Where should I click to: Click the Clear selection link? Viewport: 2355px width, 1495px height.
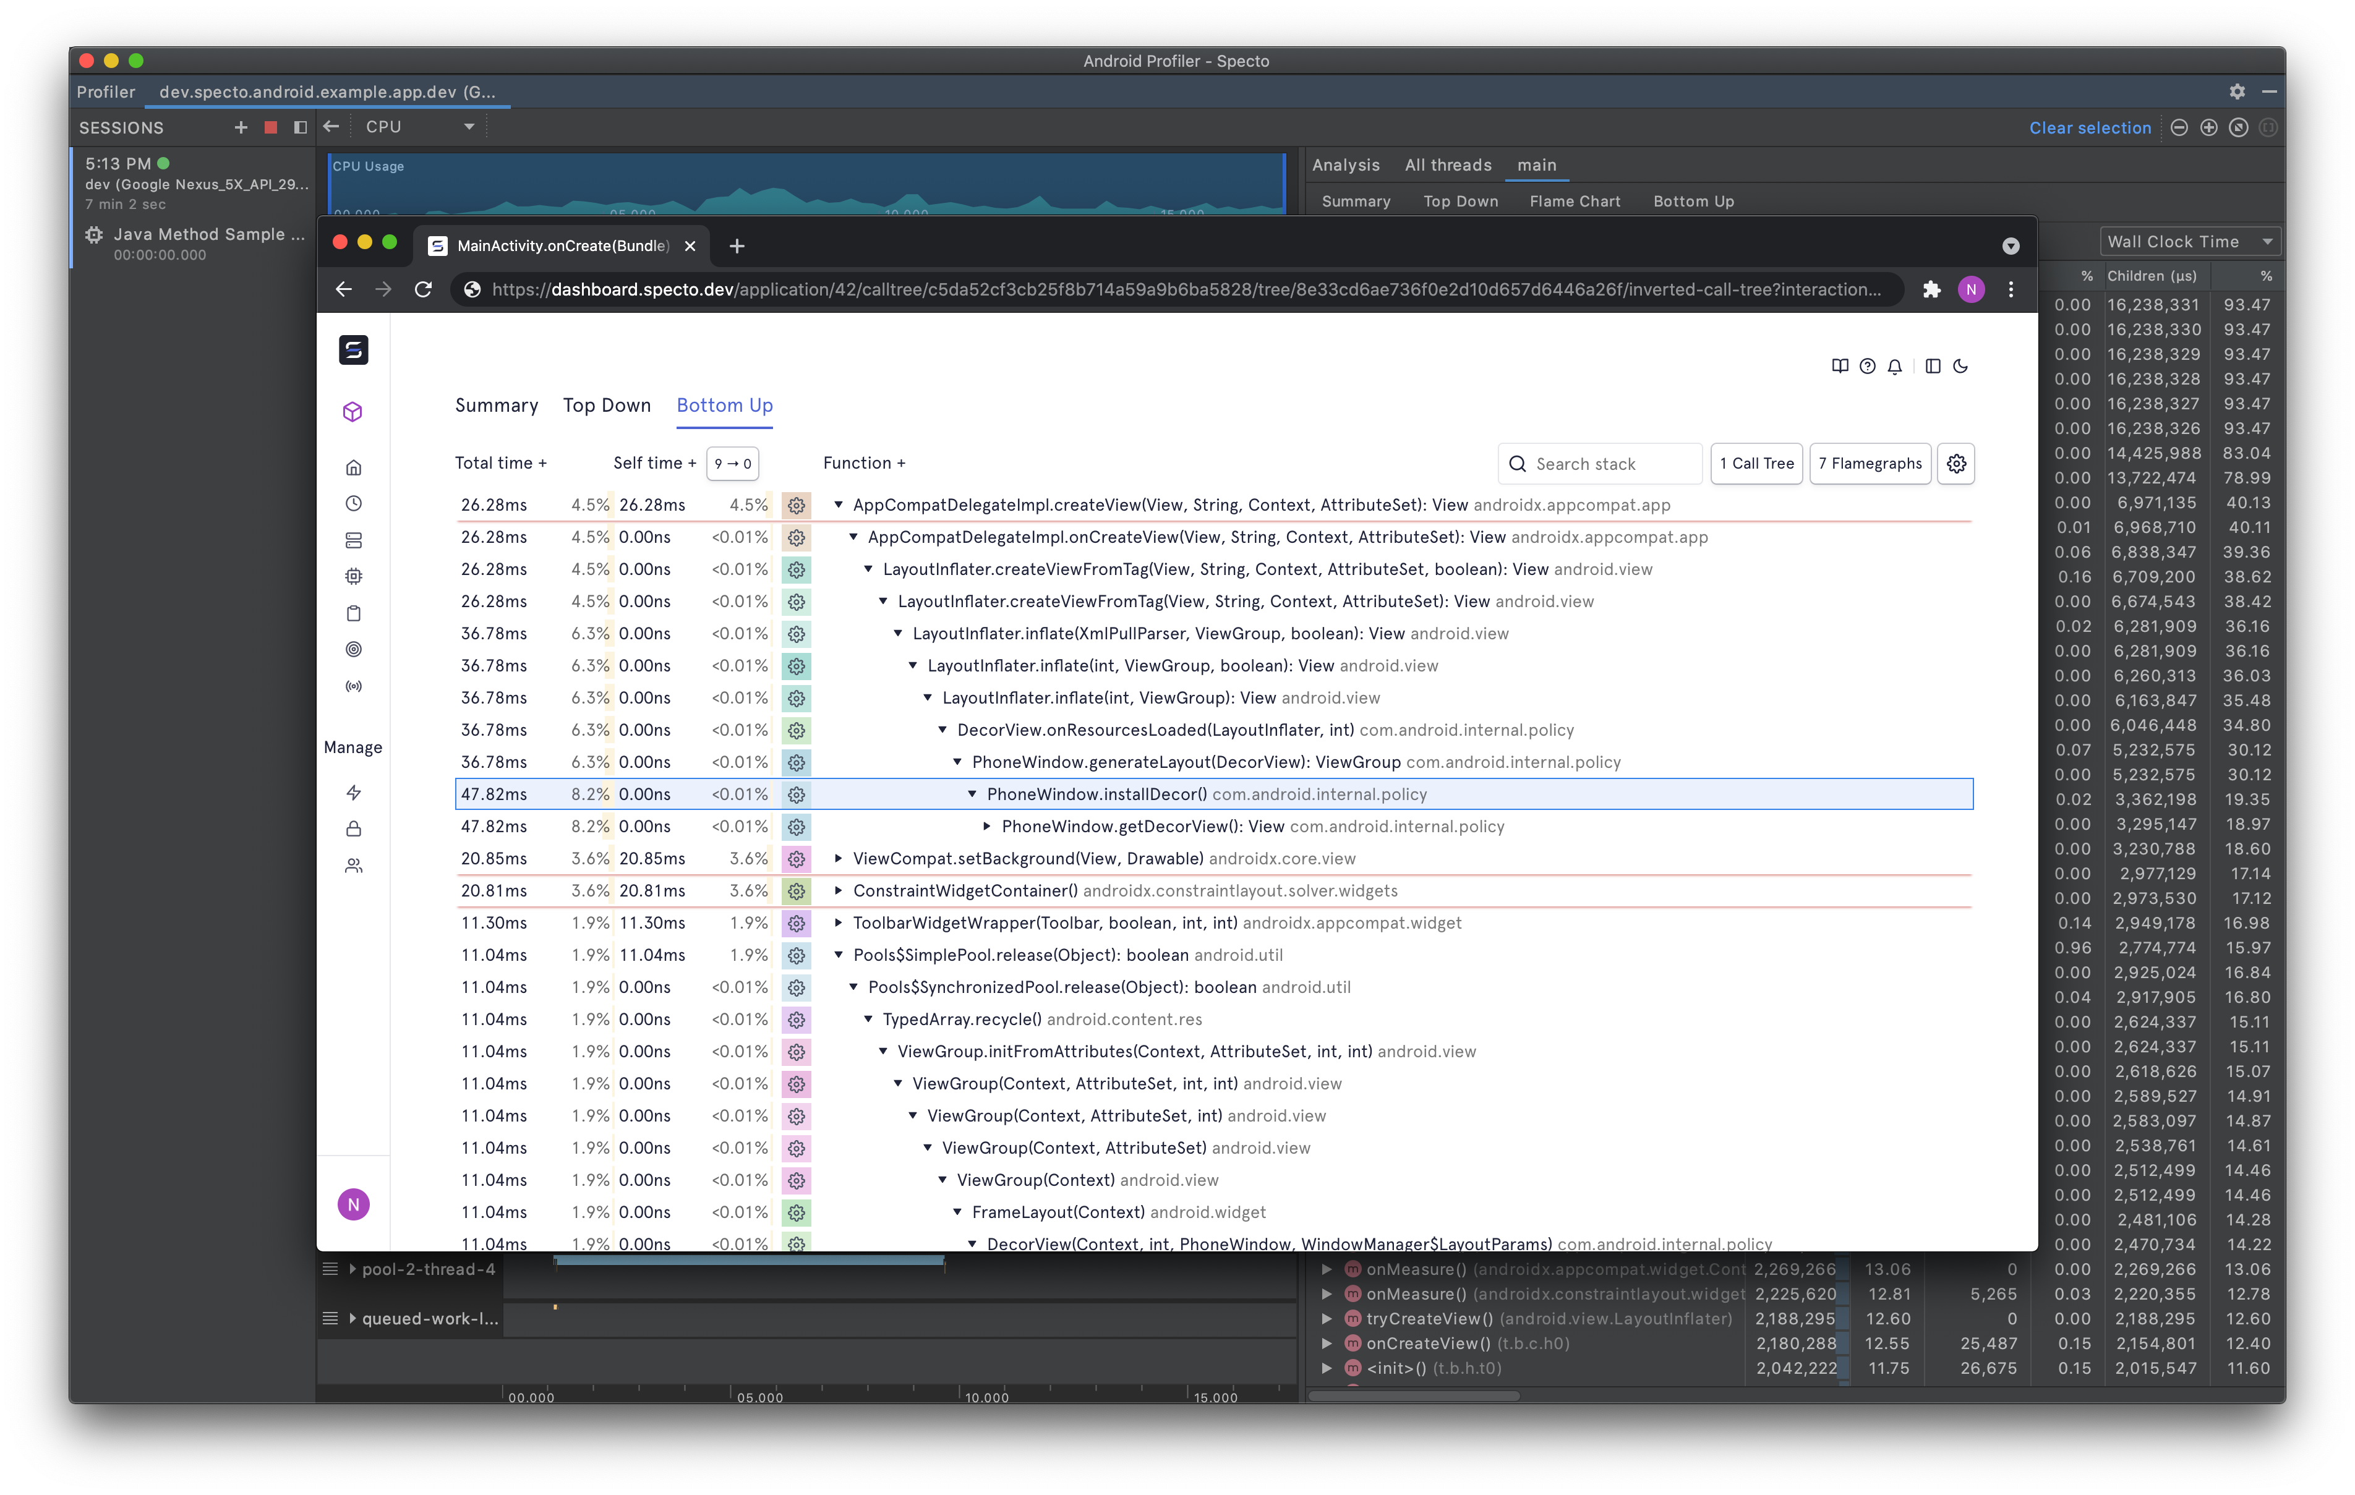click(x=2089, y=128)
